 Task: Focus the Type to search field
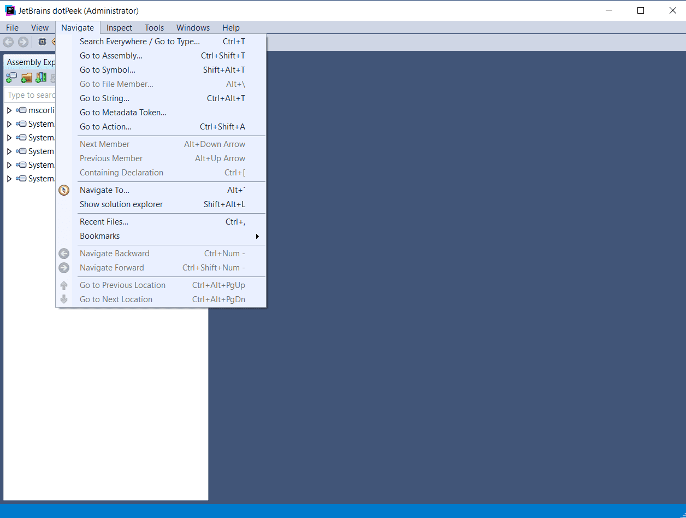(x=31, y=95)
